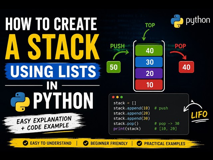The height and width of the screenshot is (160, 213).
Task: Click the "BEGINNER FRIENDLY" label
Action: [x=109, y=143]
